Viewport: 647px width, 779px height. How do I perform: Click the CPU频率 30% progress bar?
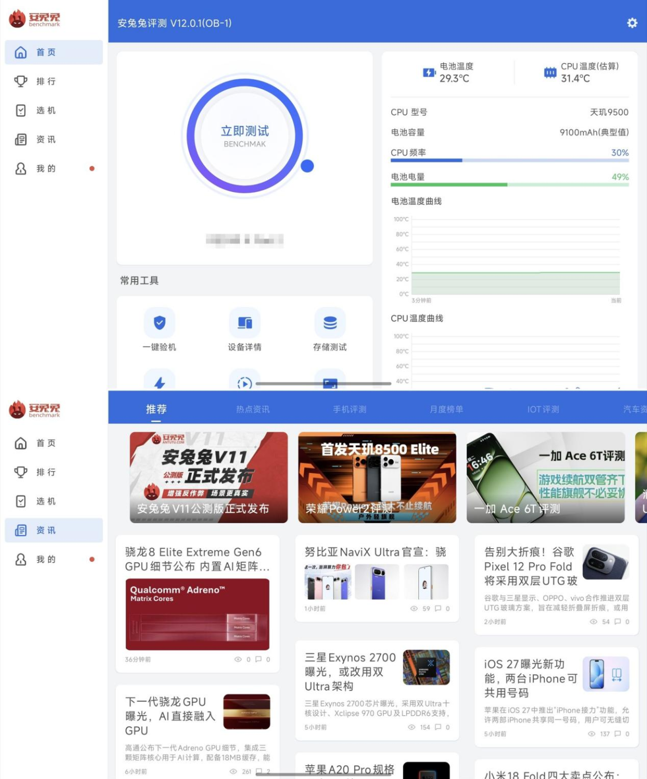(x=509, y=160)
